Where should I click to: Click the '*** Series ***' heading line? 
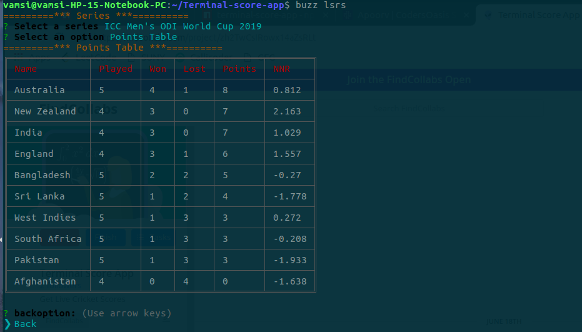[96, 16]
